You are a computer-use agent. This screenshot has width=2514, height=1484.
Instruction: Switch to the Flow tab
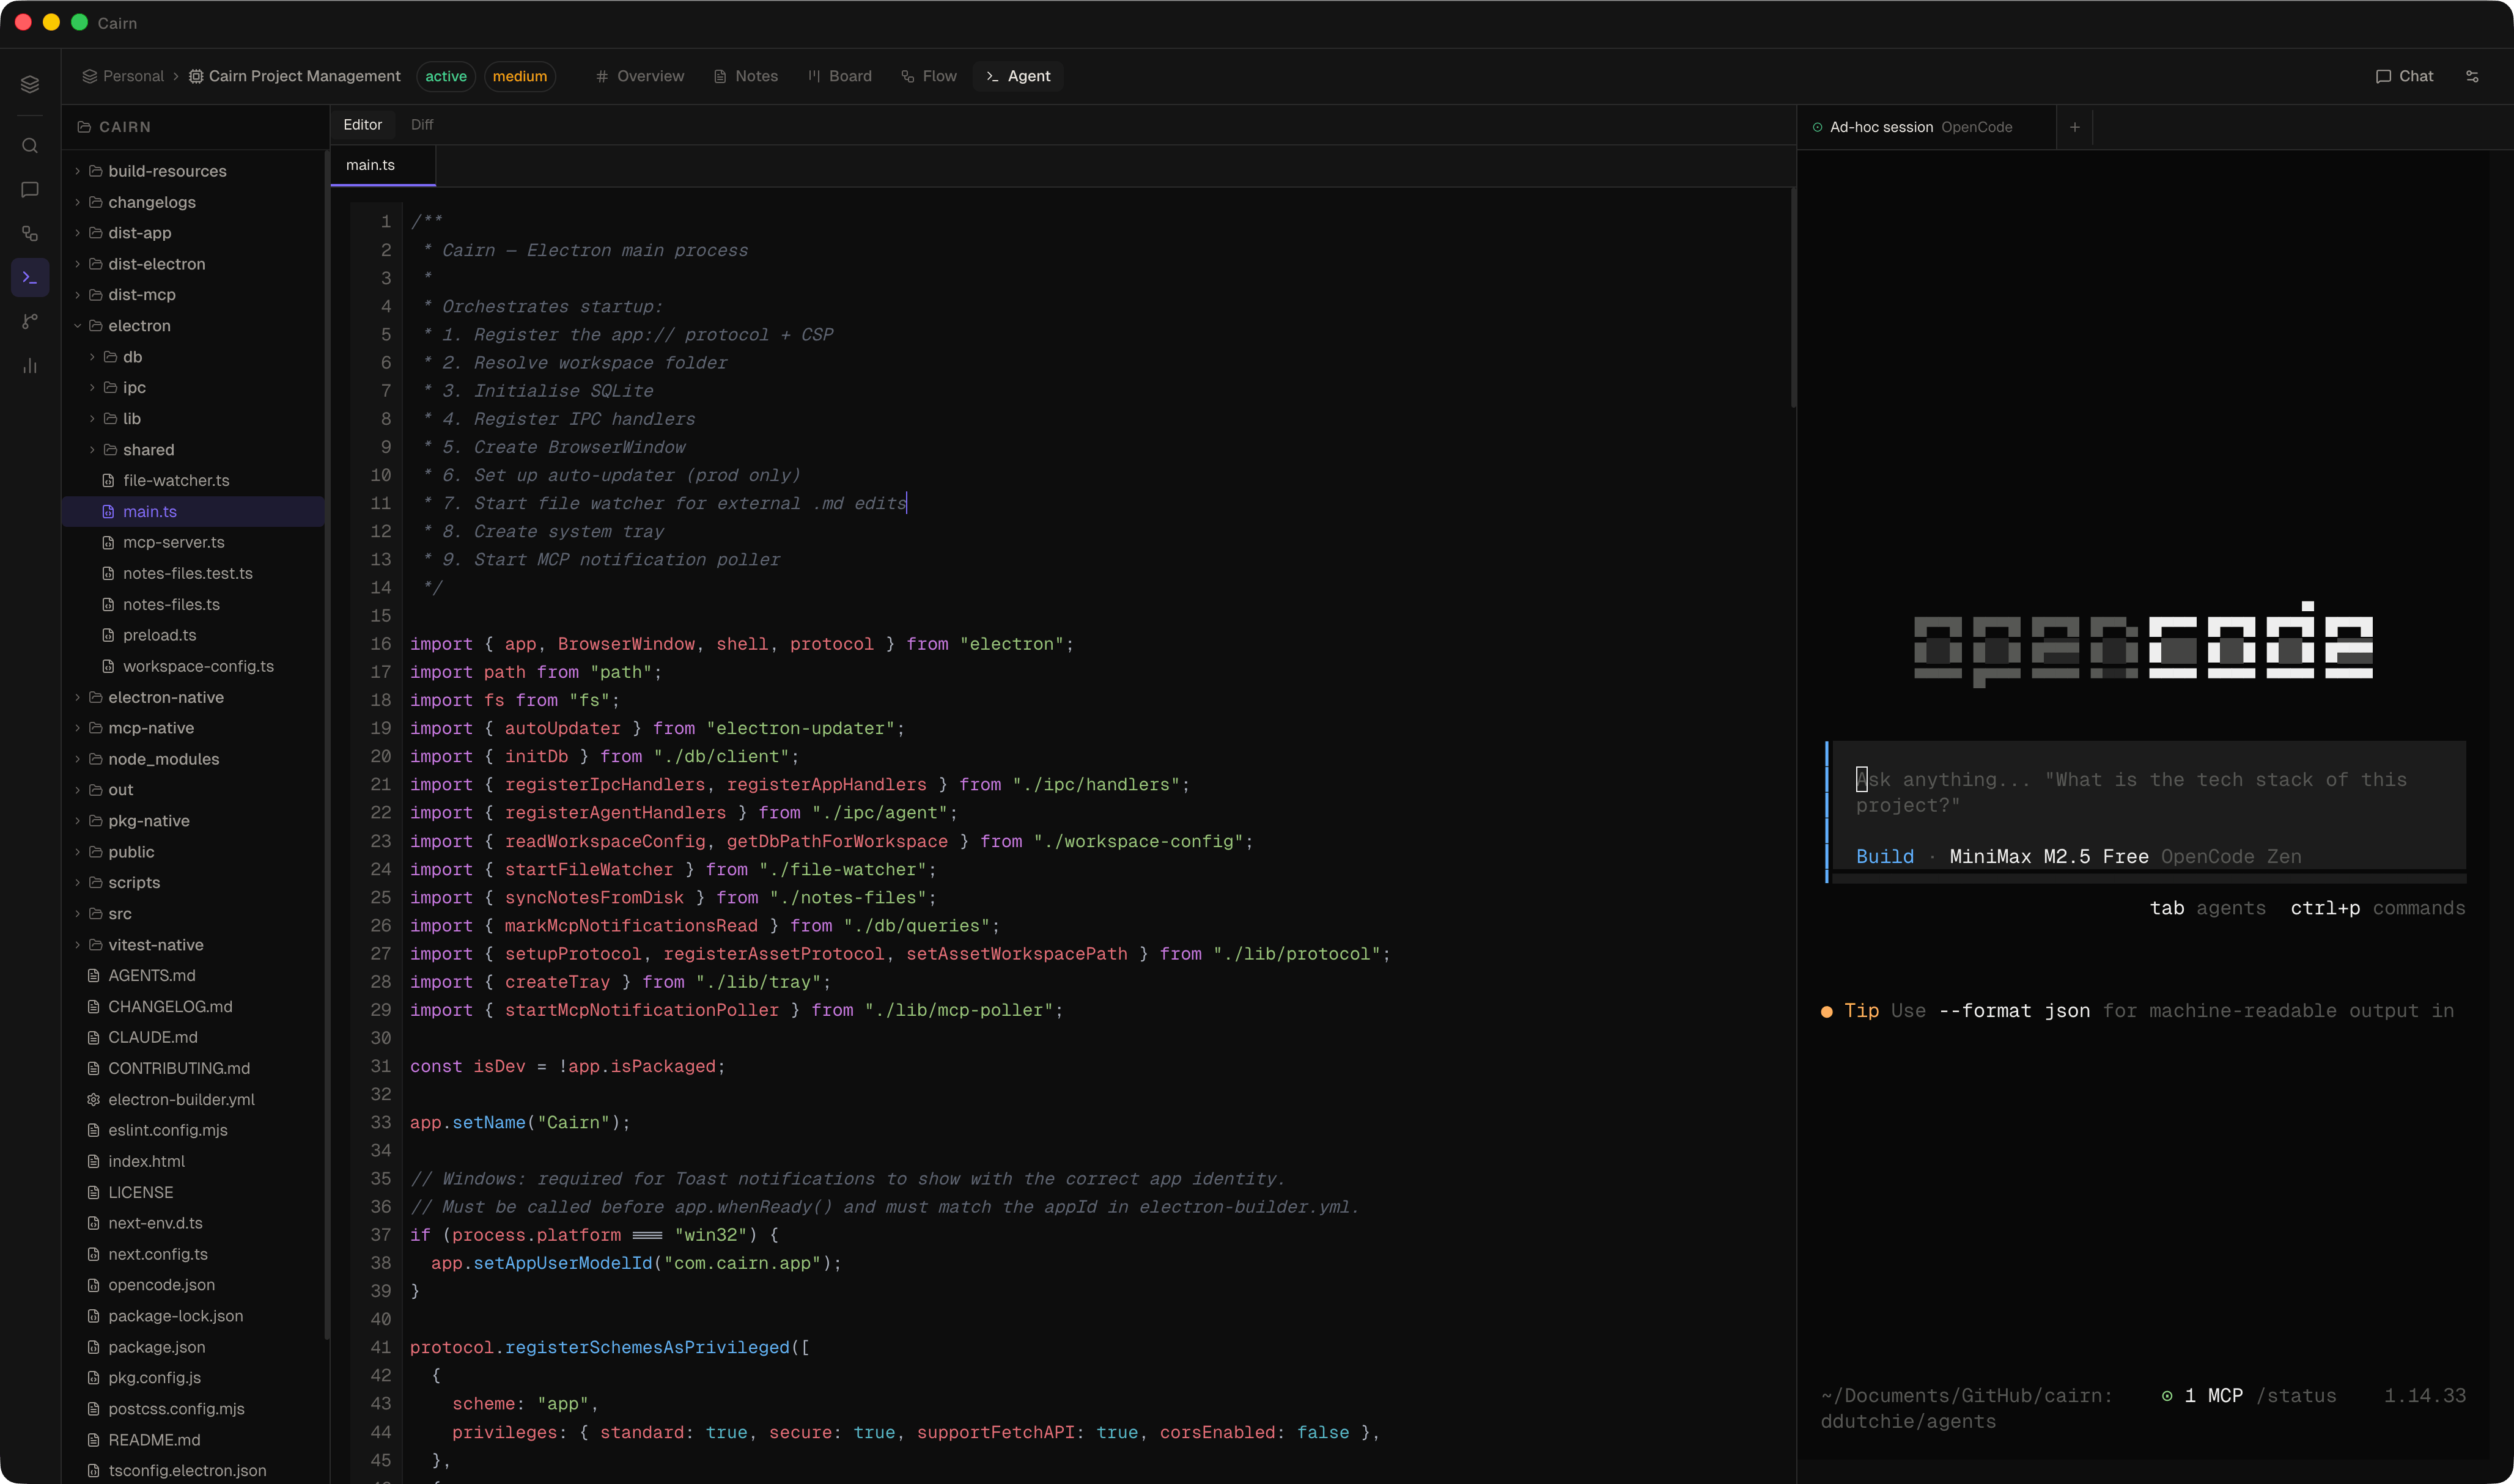click(929, 76)
